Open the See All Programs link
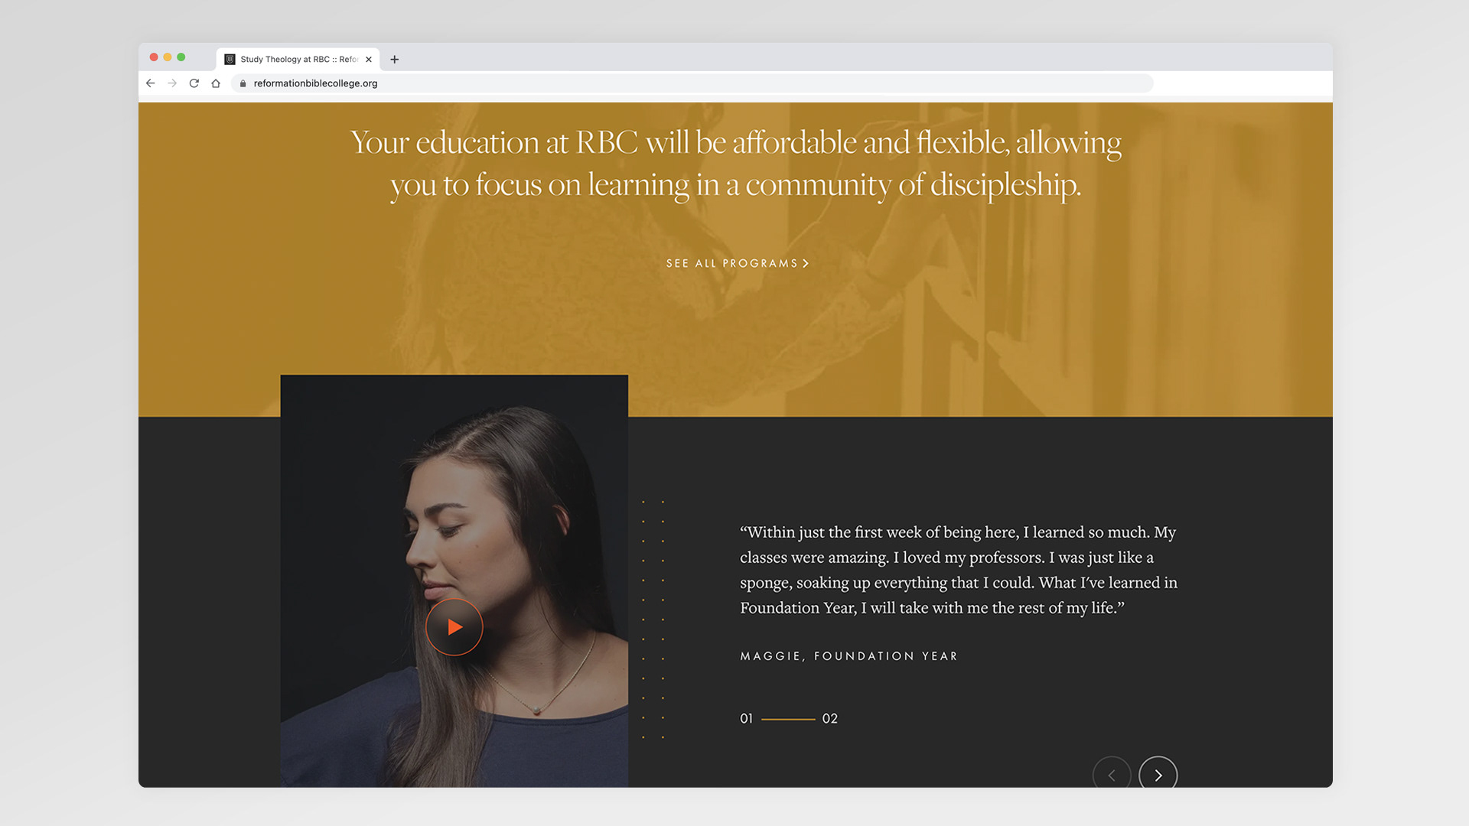 738,263
